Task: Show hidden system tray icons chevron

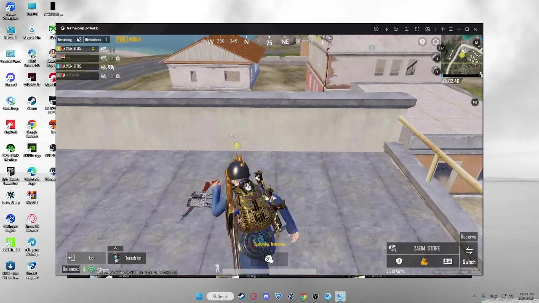Action: (x=474, y=296)
